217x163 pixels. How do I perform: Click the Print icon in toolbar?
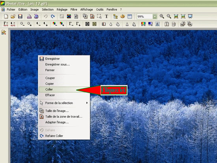tap(29, 16)
